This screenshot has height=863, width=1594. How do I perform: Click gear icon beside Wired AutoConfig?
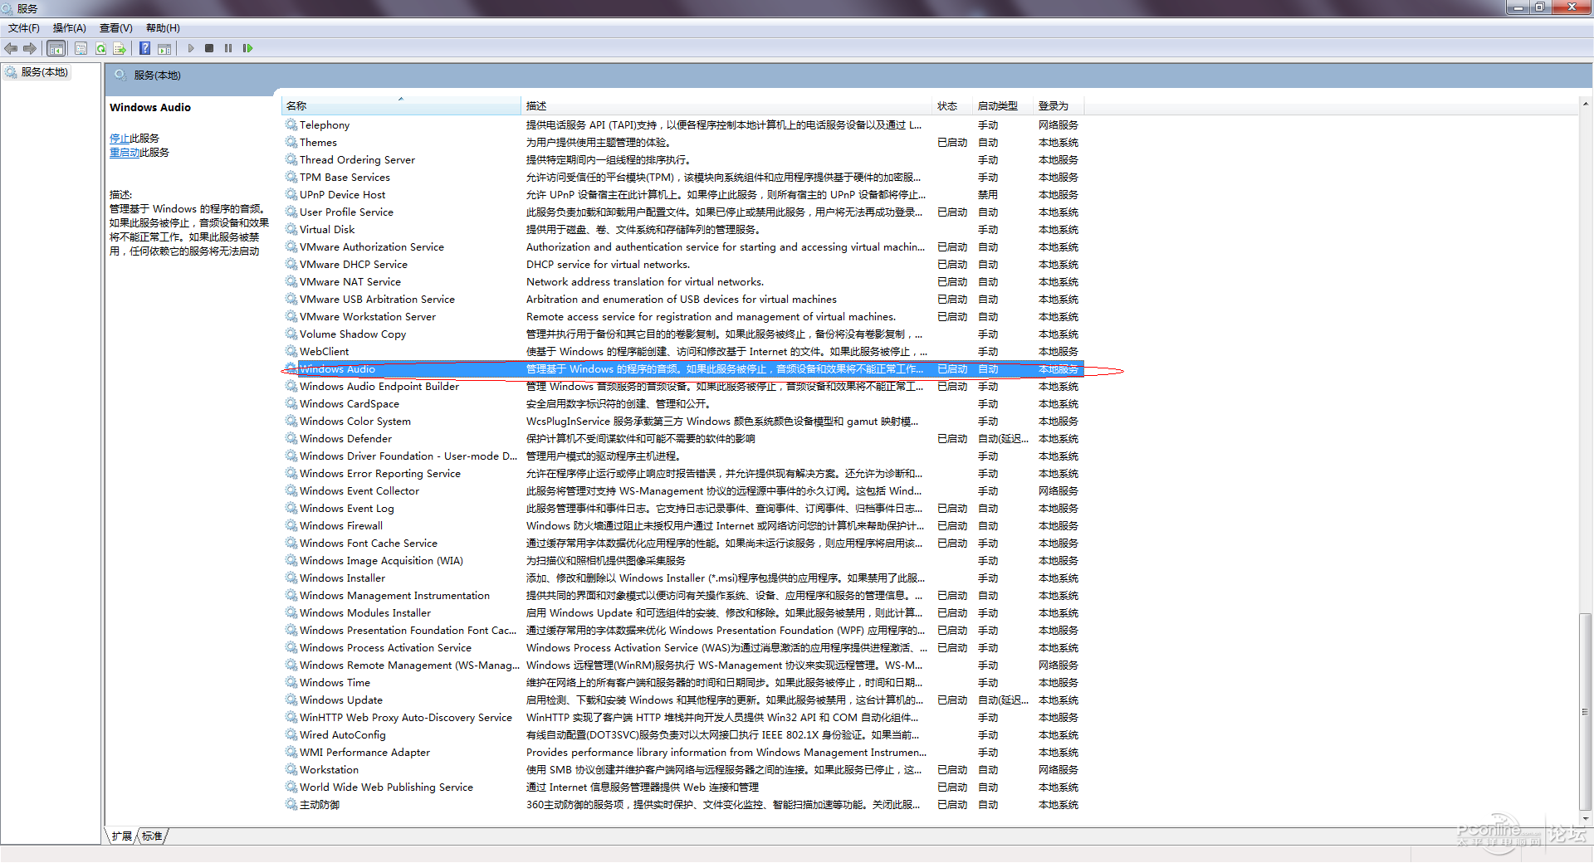[291, 734]
